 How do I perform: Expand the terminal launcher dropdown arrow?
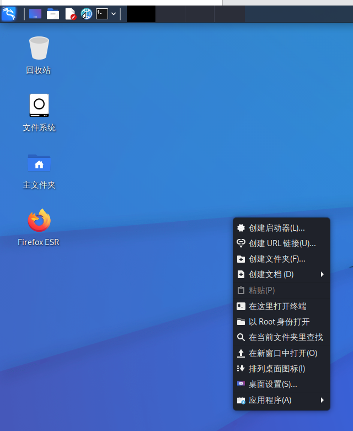pyautogui.click(x=114, y=13)
